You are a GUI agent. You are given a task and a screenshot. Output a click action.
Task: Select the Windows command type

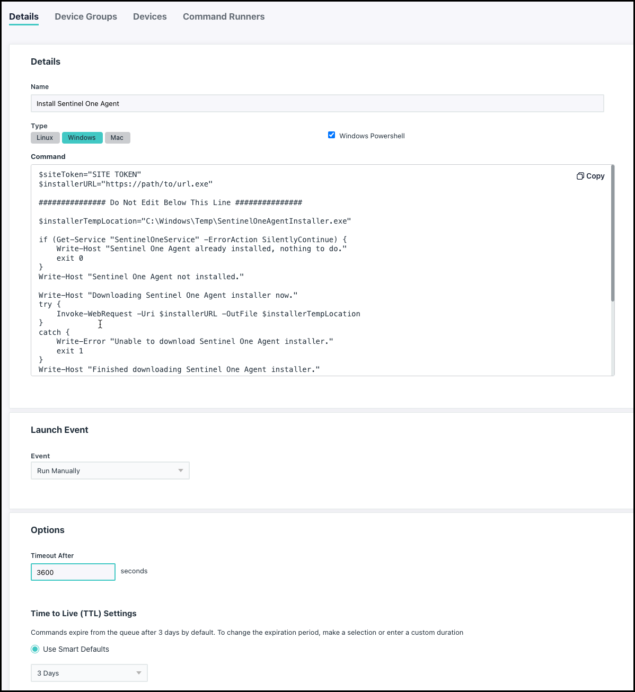[x=82, y=138]
